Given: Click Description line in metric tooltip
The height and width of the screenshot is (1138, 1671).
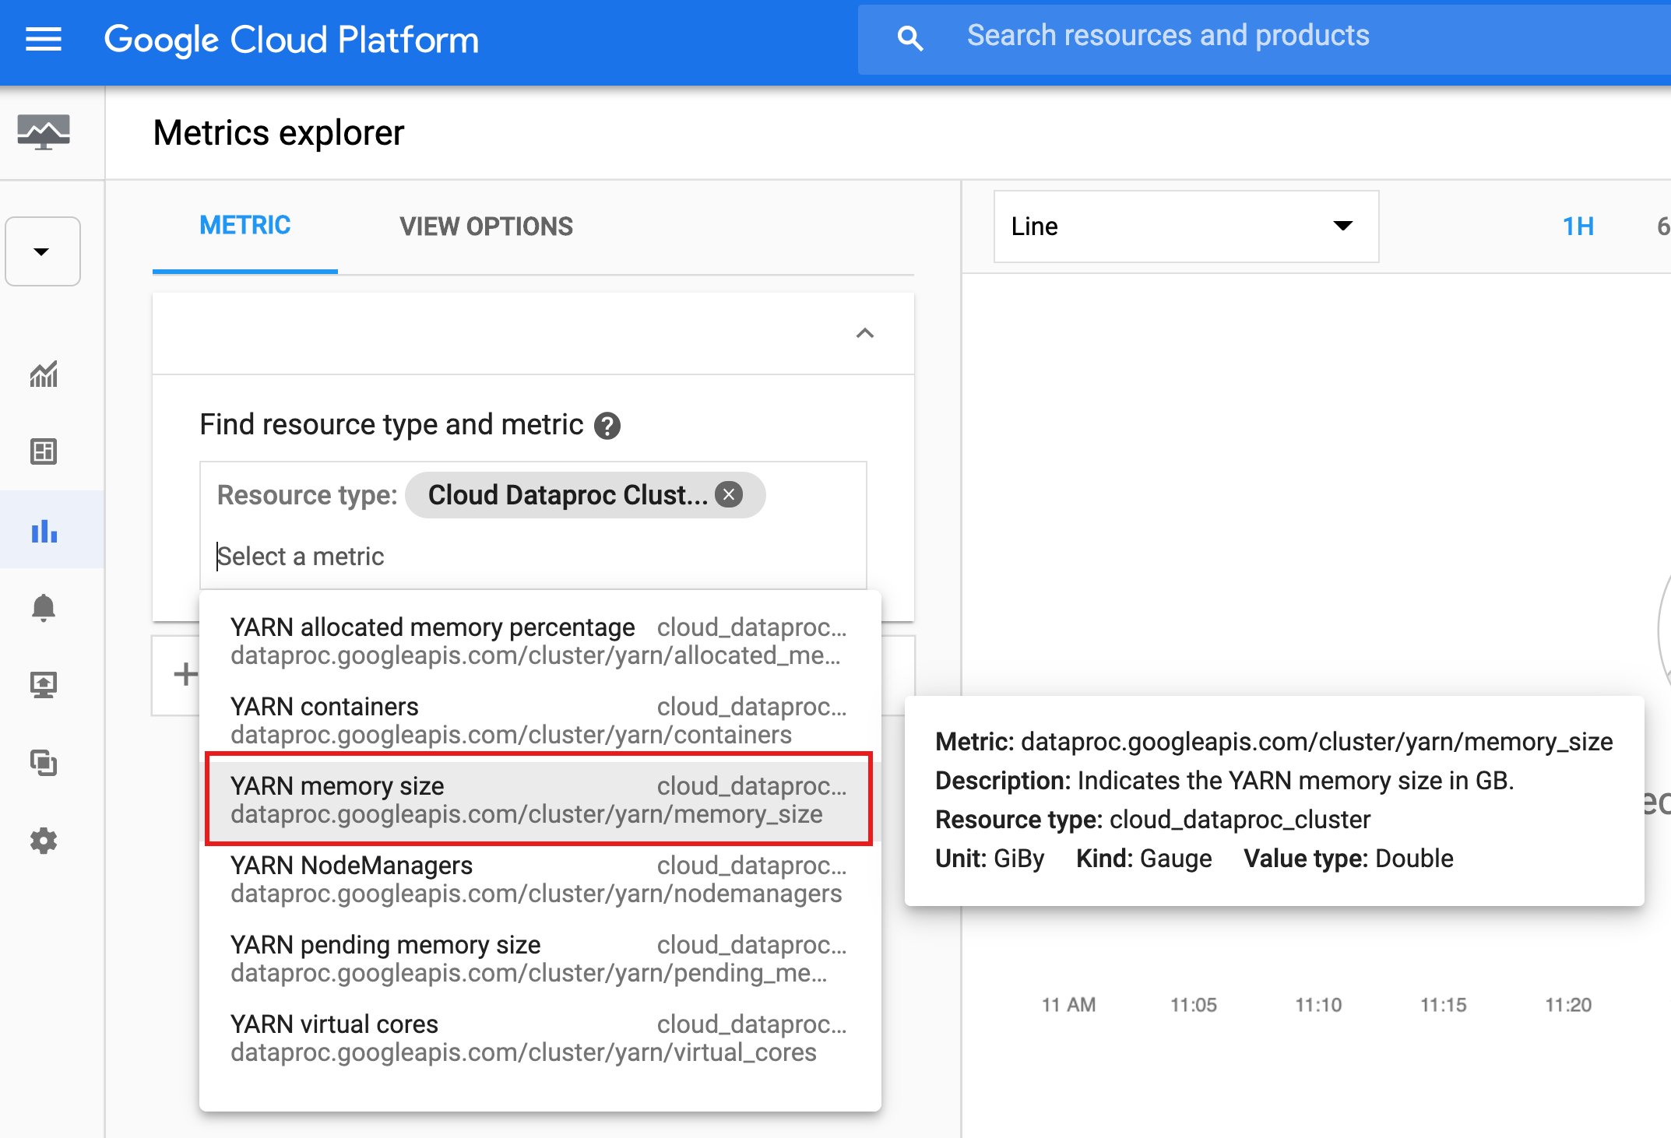Looking at the screenshot, I should pyautogui.click(x=1224, y=780).
